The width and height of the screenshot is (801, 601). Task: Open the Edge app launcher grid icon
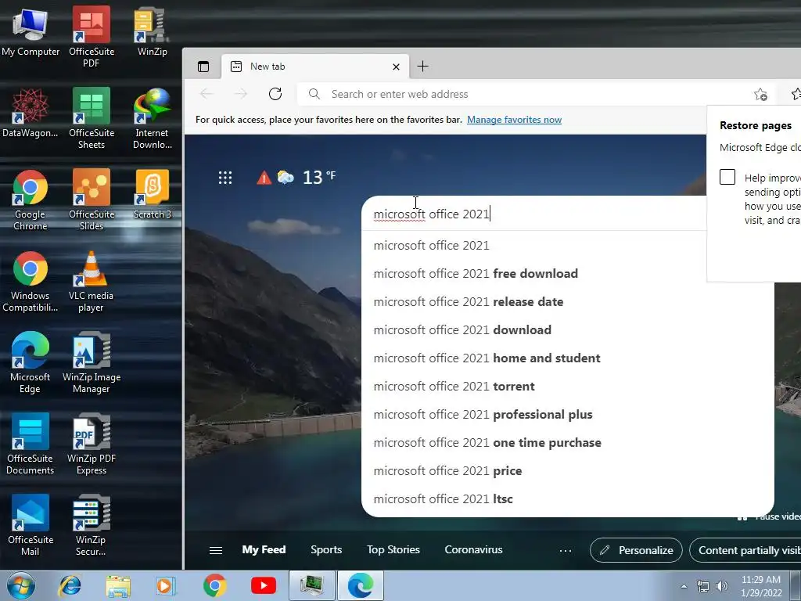(225, 178)
